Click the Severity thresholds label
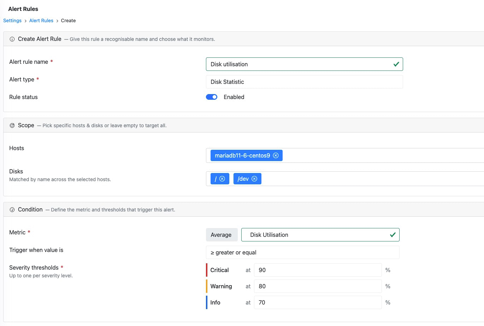This screenshot has width=484, height=326. point(34,267)
